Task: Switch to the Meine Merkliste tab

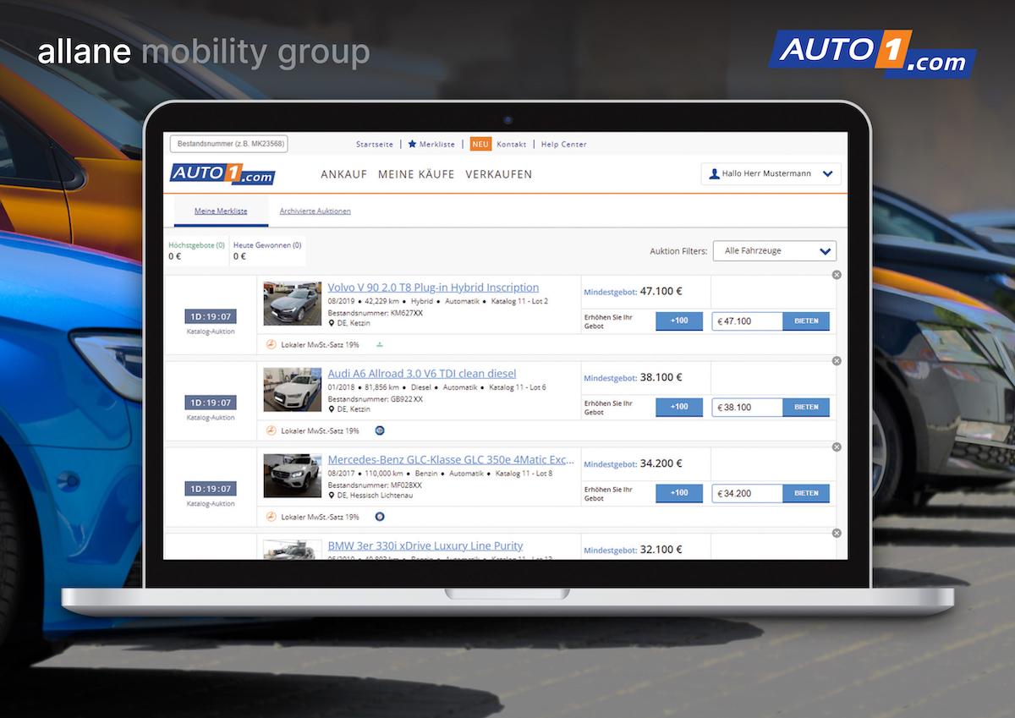Action: pos(221,211)
